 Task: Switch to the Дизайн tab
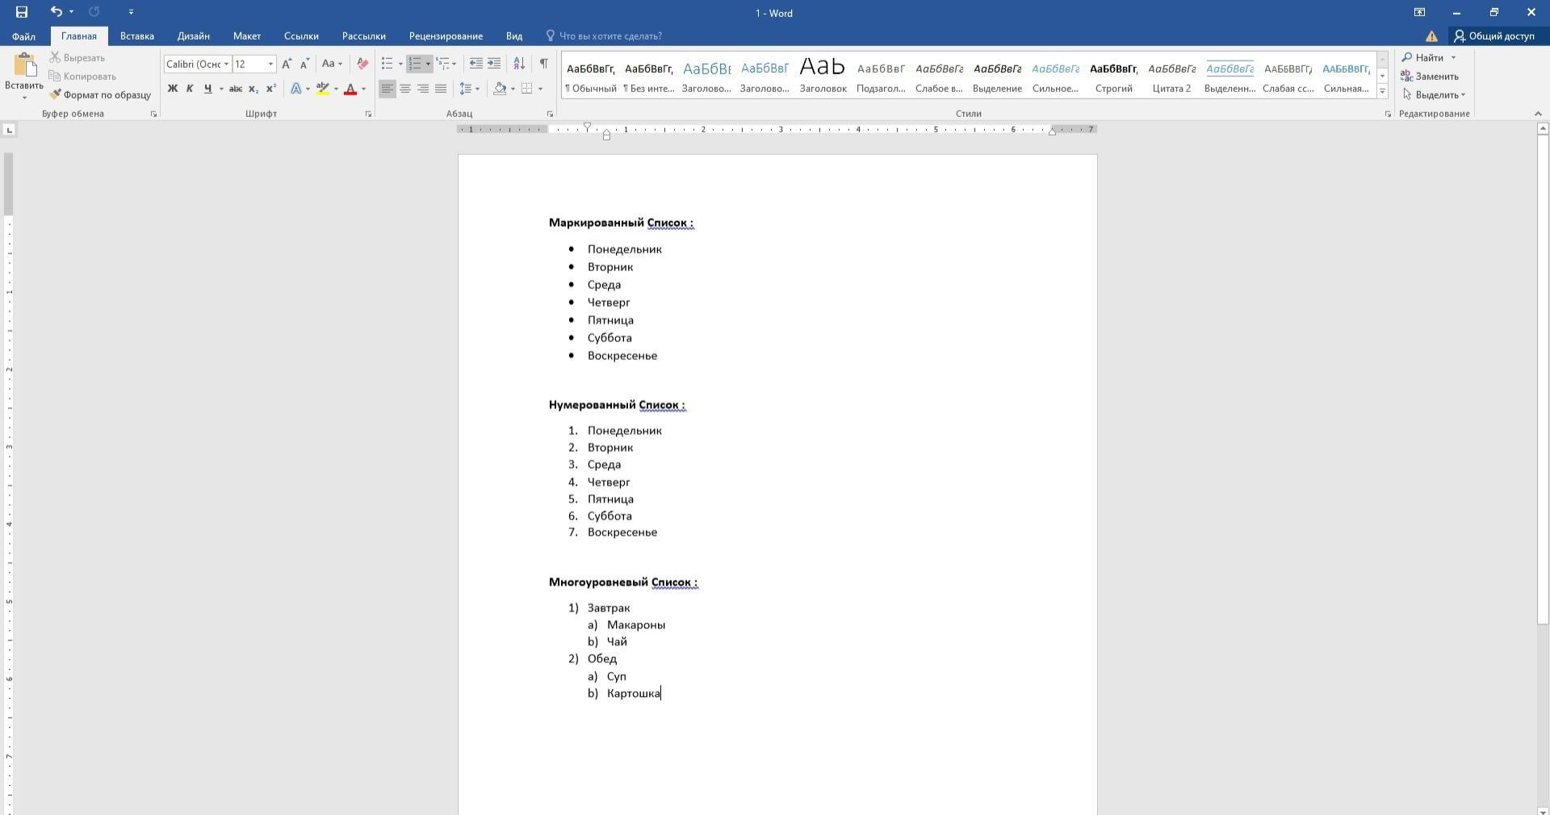point(194,36)
